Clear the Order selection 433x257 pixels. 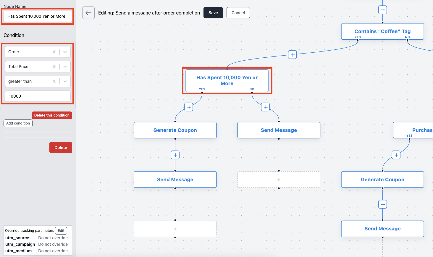pos(54,52)
